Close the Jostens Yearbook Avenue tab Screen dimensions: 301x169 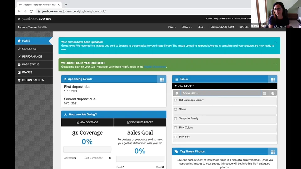59,5
